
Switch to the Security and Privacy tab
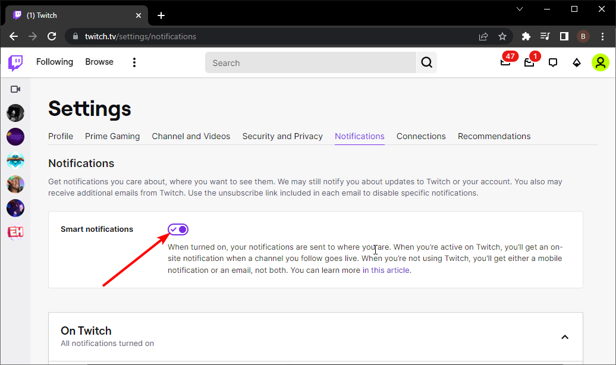(282, 136)
